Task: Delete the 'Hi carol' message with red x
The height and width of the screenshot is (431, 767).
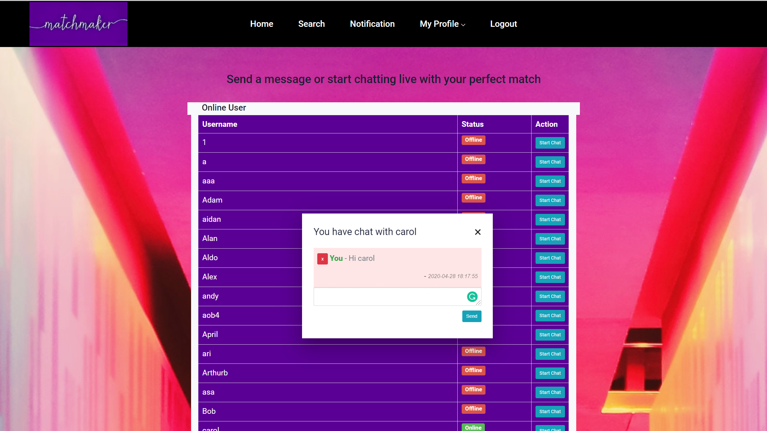Action: [x=322, y=259]
